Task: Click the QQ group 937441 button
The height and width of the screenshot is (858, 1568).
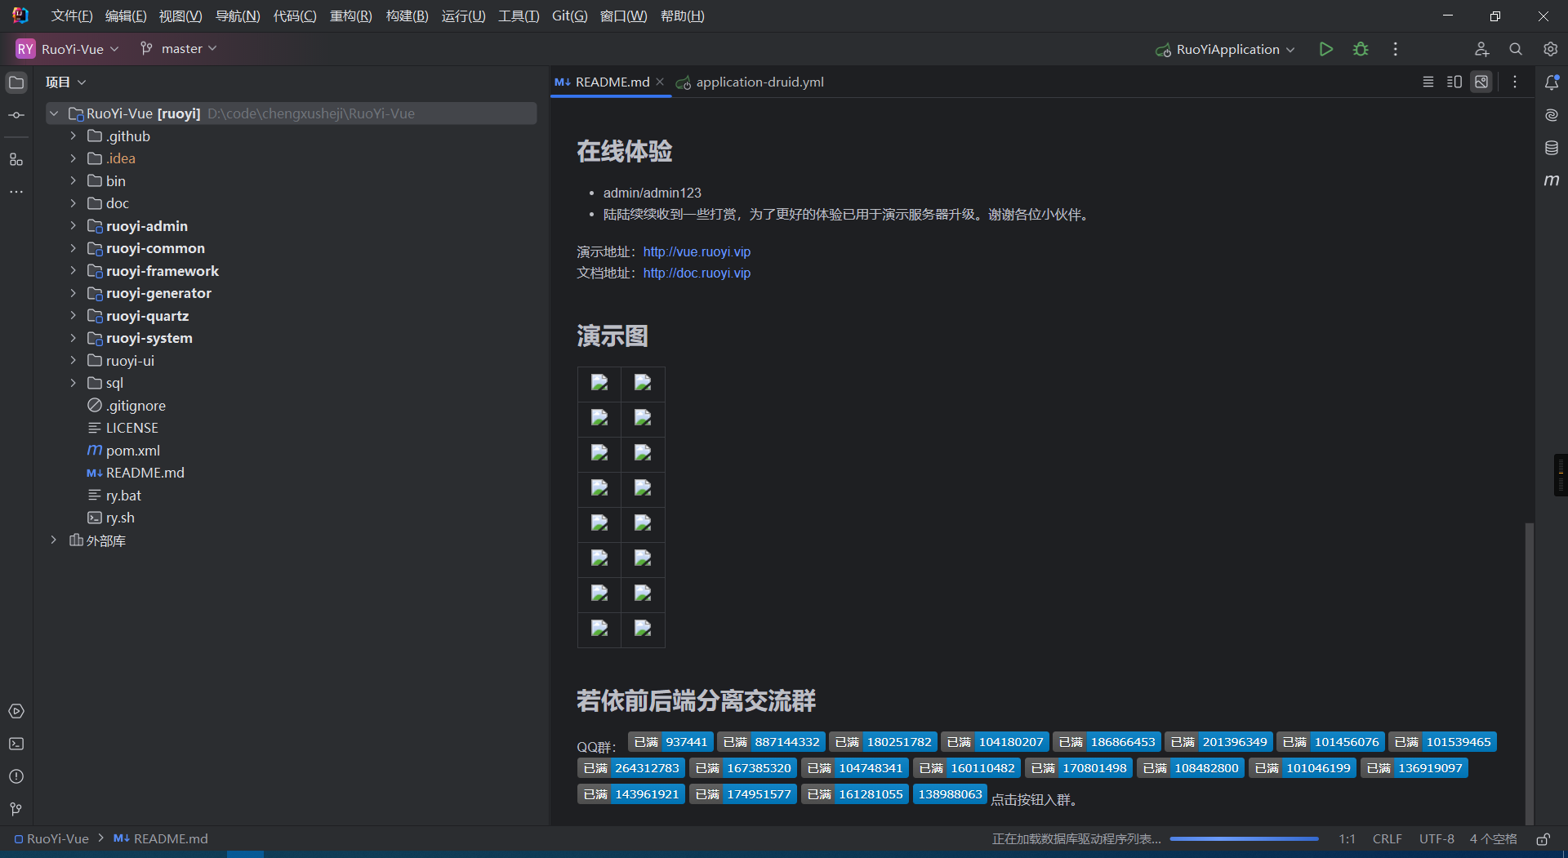Action: (670, 741)
